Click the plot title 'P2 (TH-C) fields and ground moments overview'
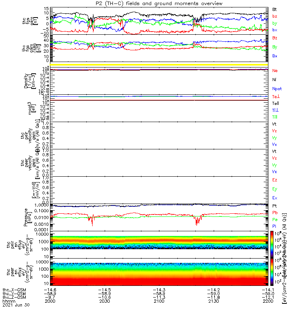Image resolution: width=293 pixels, height=312 pixels. pos(159,4)
